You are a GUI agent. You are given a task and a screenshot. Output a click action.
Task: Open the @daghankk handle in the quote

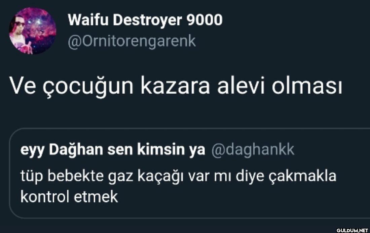point(253,150)
